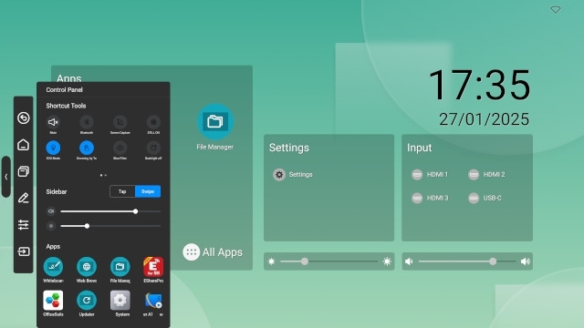Switch input to HDMI 2
584x328 pixels.
coord(486,174)
